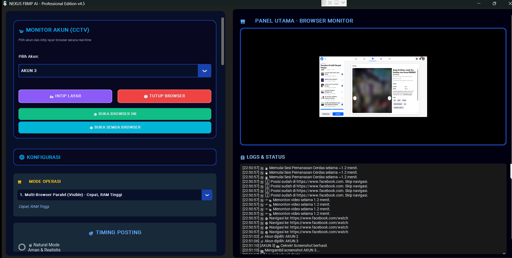The height and width of the screenshot is (258, 512).
Task: Click the grid icon in top floating toolbar
Action: [x=324, y=3]
